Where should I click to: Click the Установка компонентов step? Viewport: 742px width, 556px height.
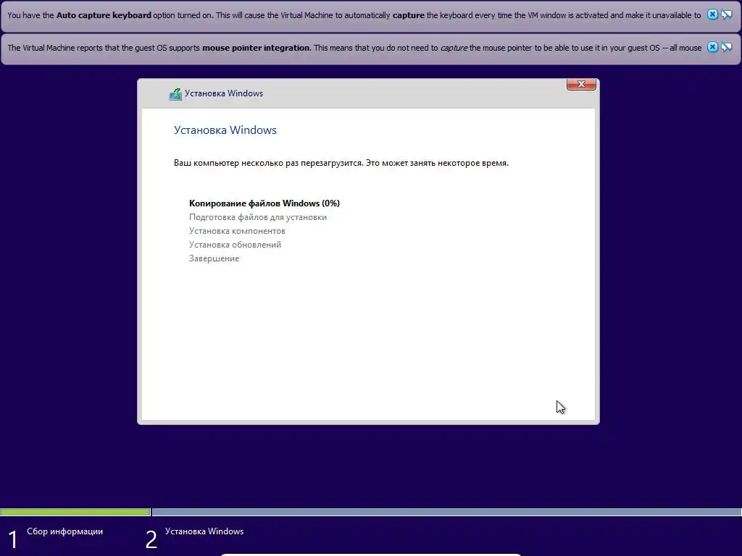coord(237,231)
